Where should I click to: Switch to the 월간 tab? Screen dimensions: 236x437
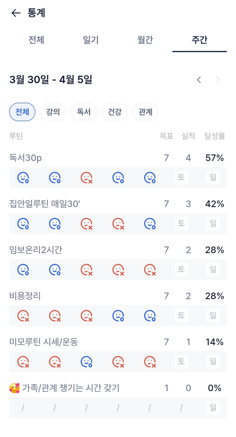[x=145, y=40]
